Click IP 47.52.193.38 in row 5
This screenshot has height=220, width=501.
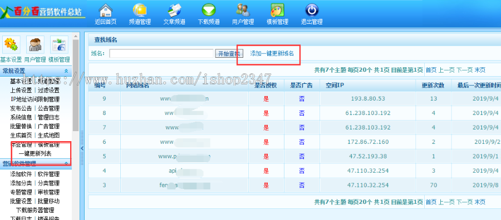point(368,156)
